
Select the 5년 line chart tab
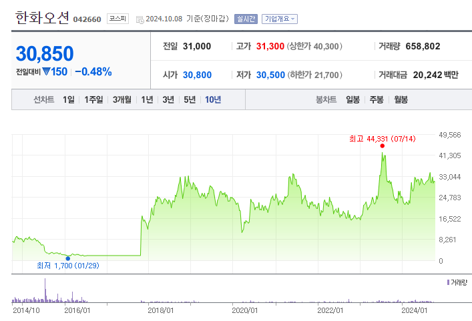click(x=190, y=99)
